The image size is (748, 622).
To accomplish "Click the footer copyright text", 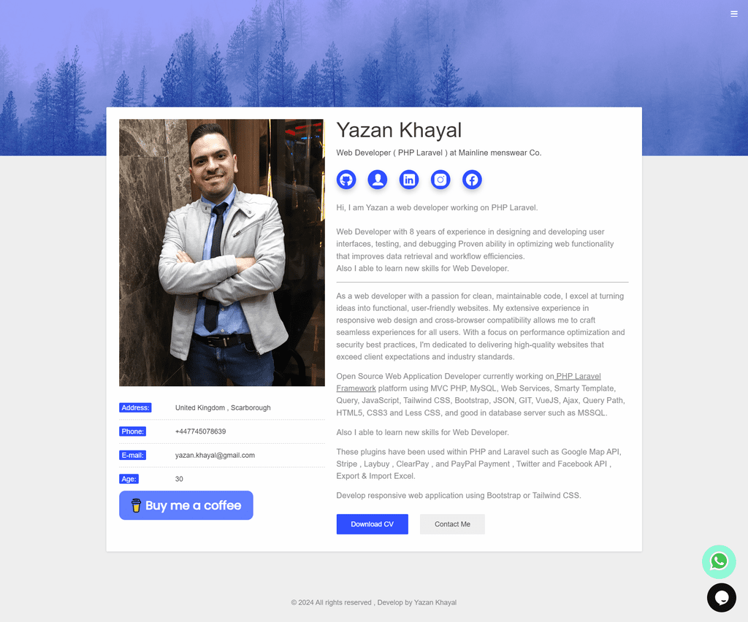I will [373, 602].
